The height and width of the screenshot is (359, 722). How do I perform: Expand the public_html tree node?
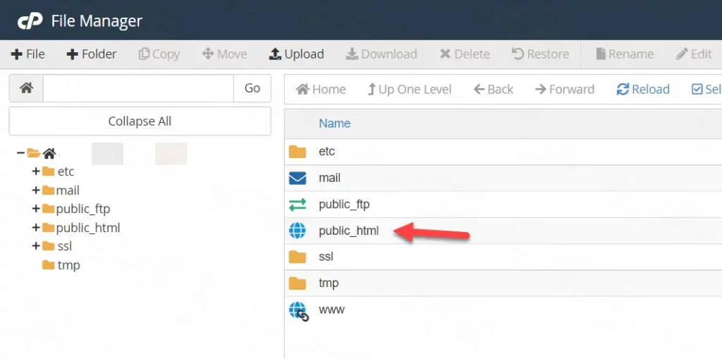pos(35,228)
